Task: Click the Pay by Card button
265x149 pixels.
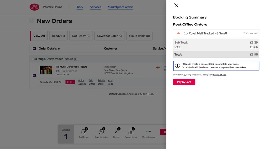Action: coord(184,82)
